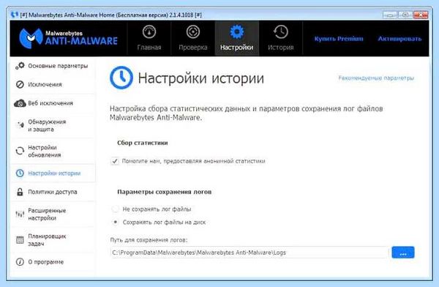
Task: Click the blue browse '...' button
Action: pyautogui.click(x=403, y=253)
